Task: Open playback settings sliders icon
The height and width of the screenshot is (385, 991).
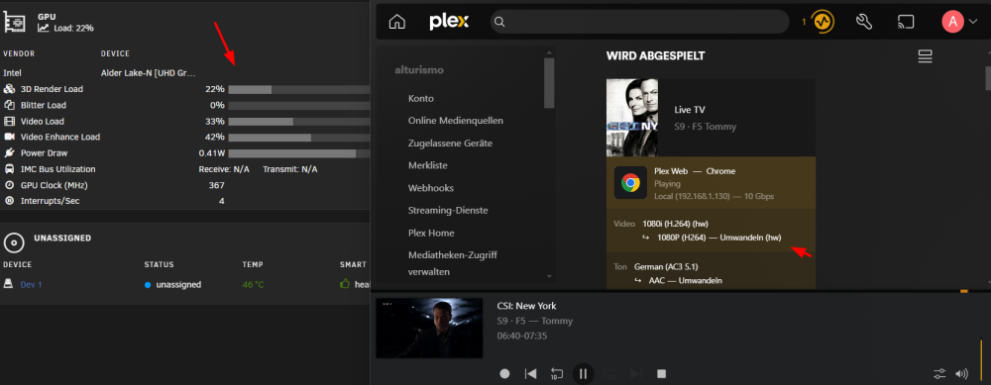Action: (939, 374)
